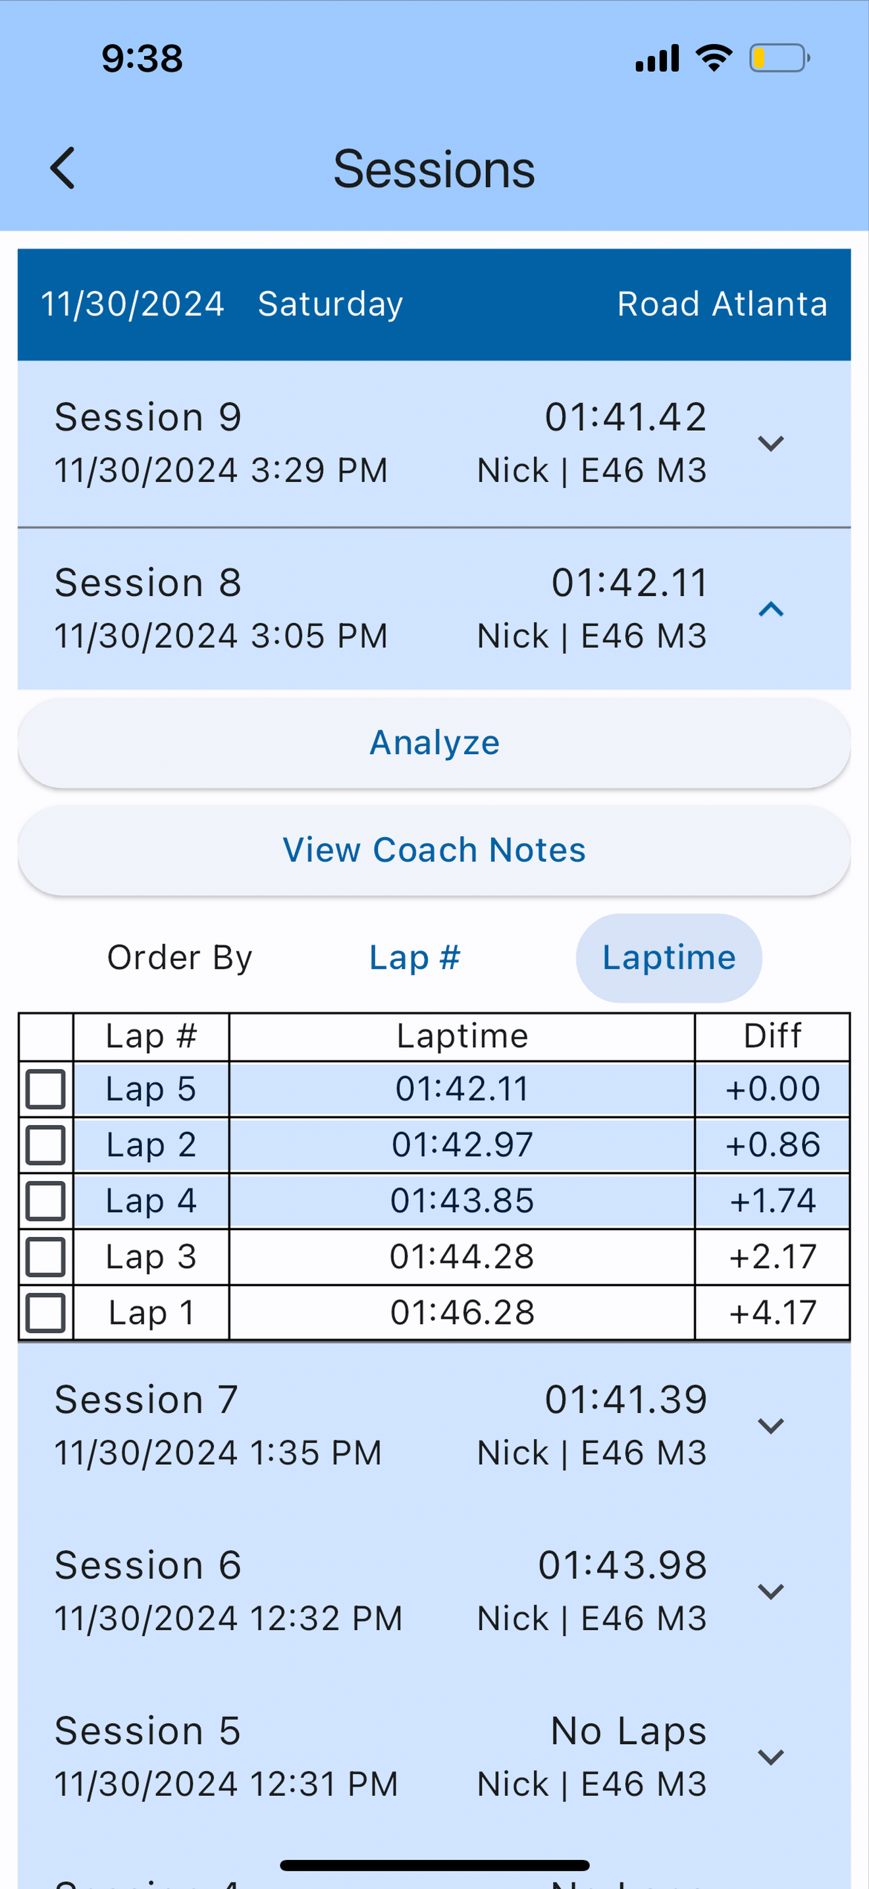The image size is (869, 1889).
Task: Tap the home indicator bar
Action: pos(434,1865)
